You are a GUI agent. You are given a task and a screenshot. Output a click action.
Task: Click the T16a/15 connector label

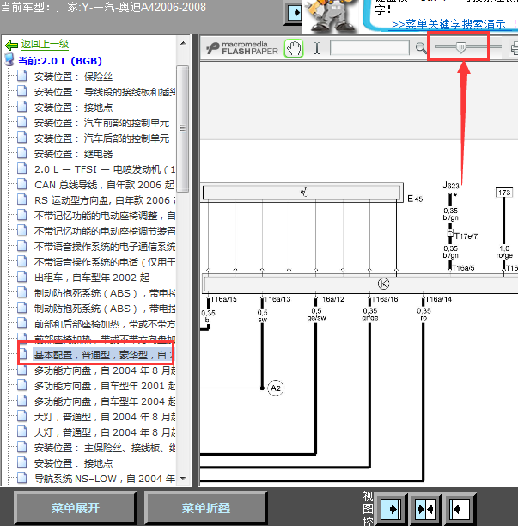coord(223,299)
